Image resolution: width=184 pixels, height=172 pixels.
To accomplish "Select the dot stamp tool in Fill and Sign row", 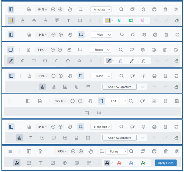I will pos(65,138).
